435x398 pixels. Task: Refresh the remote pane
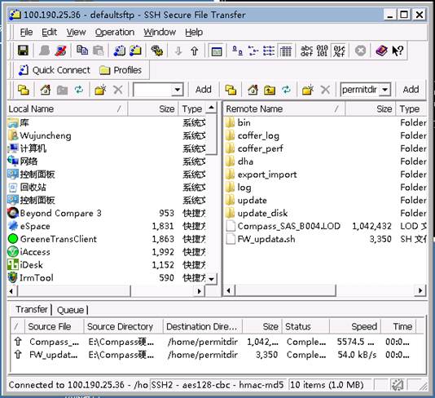click(x=286, y=90)
